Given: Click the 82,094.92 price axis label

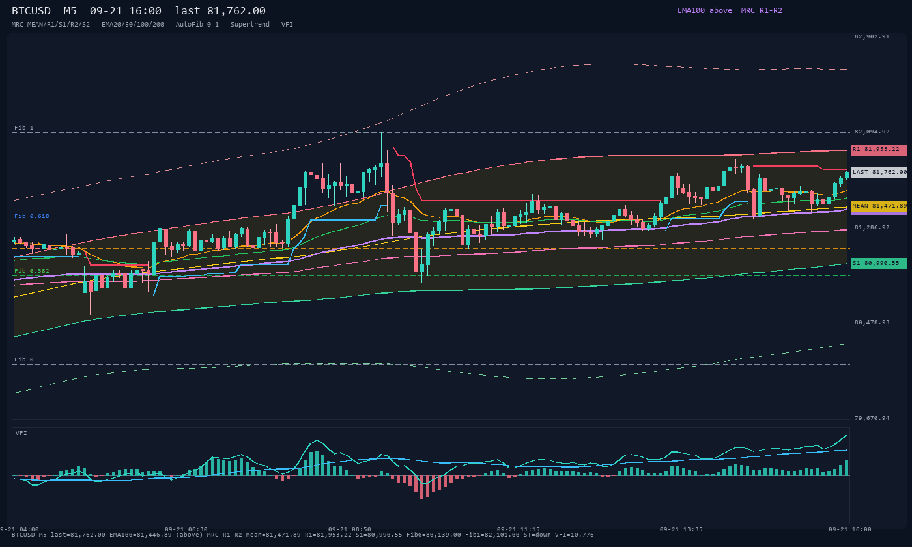Looking at the screenshot, I should (x=872, y=132).
